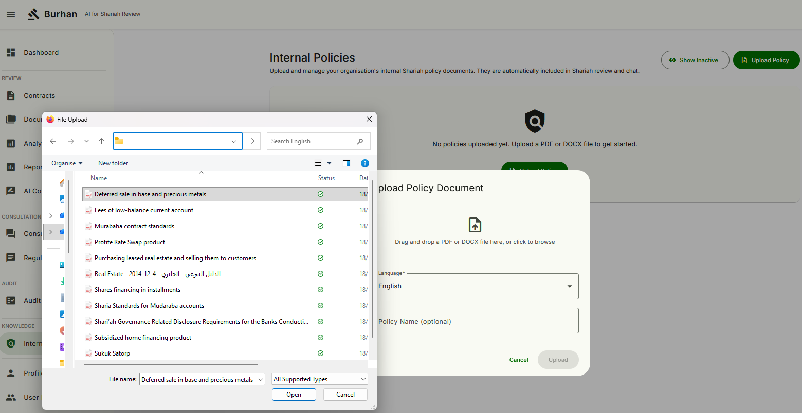Click the sync status check for Murabaha contract standards

pyautogui.click(x=321, y=226)
